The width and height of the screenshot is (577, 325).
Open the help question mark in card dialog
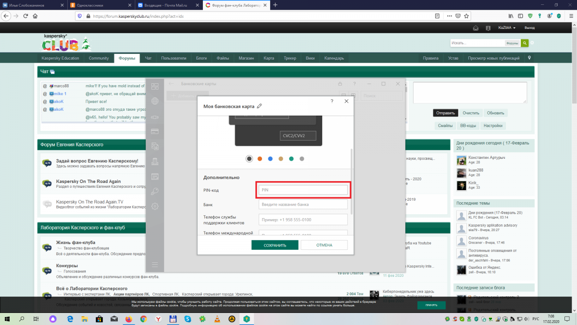332,101
